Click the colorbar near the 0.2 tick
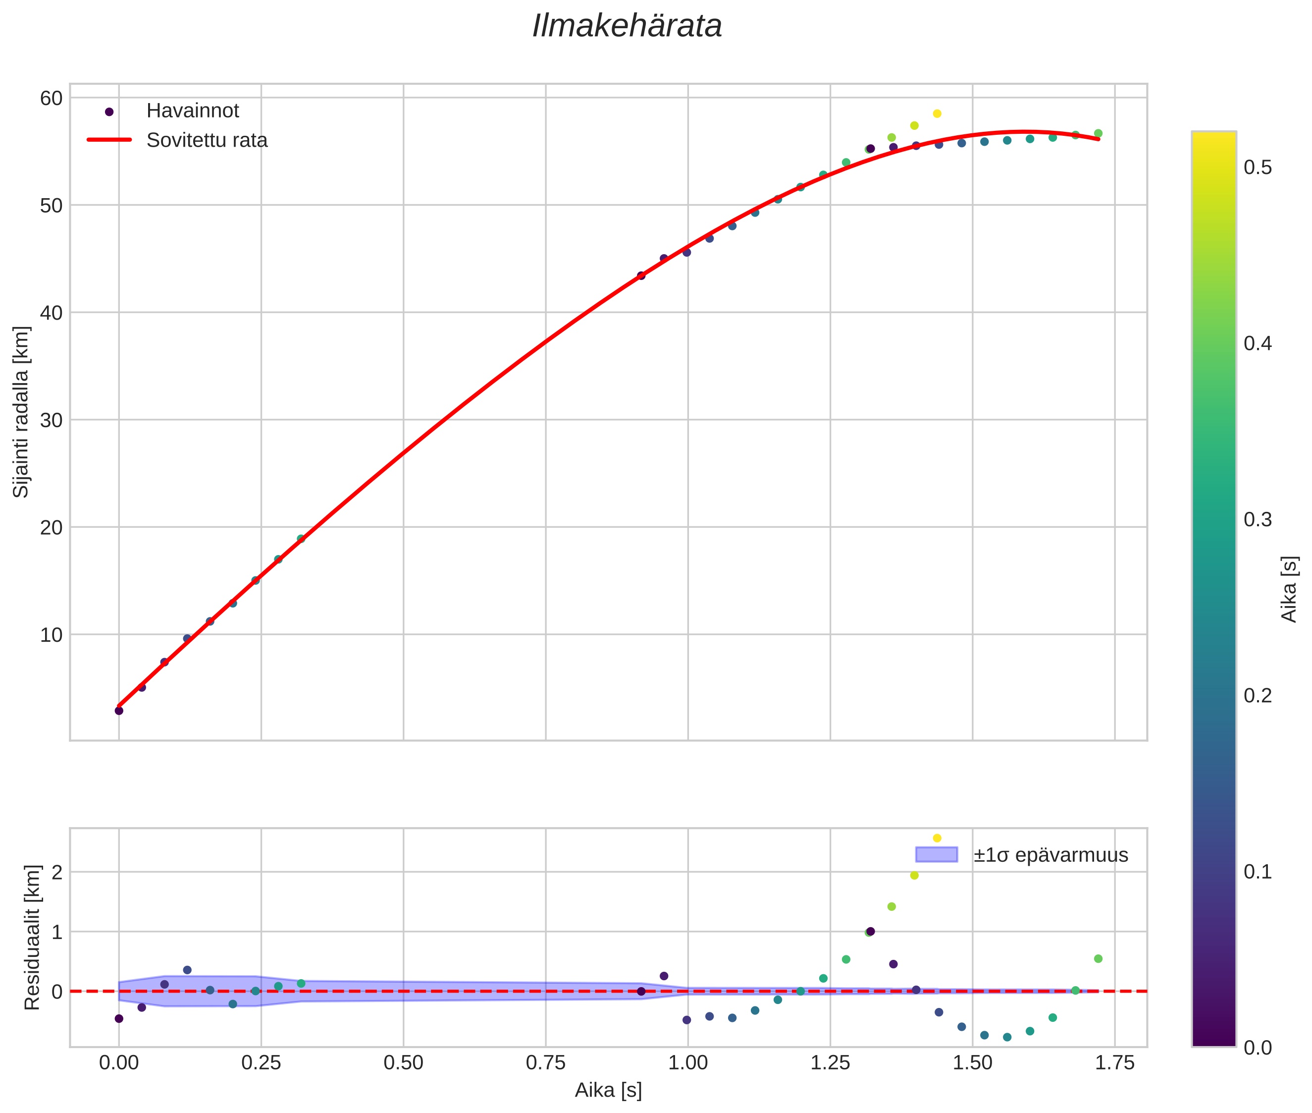 point(1213,695)
